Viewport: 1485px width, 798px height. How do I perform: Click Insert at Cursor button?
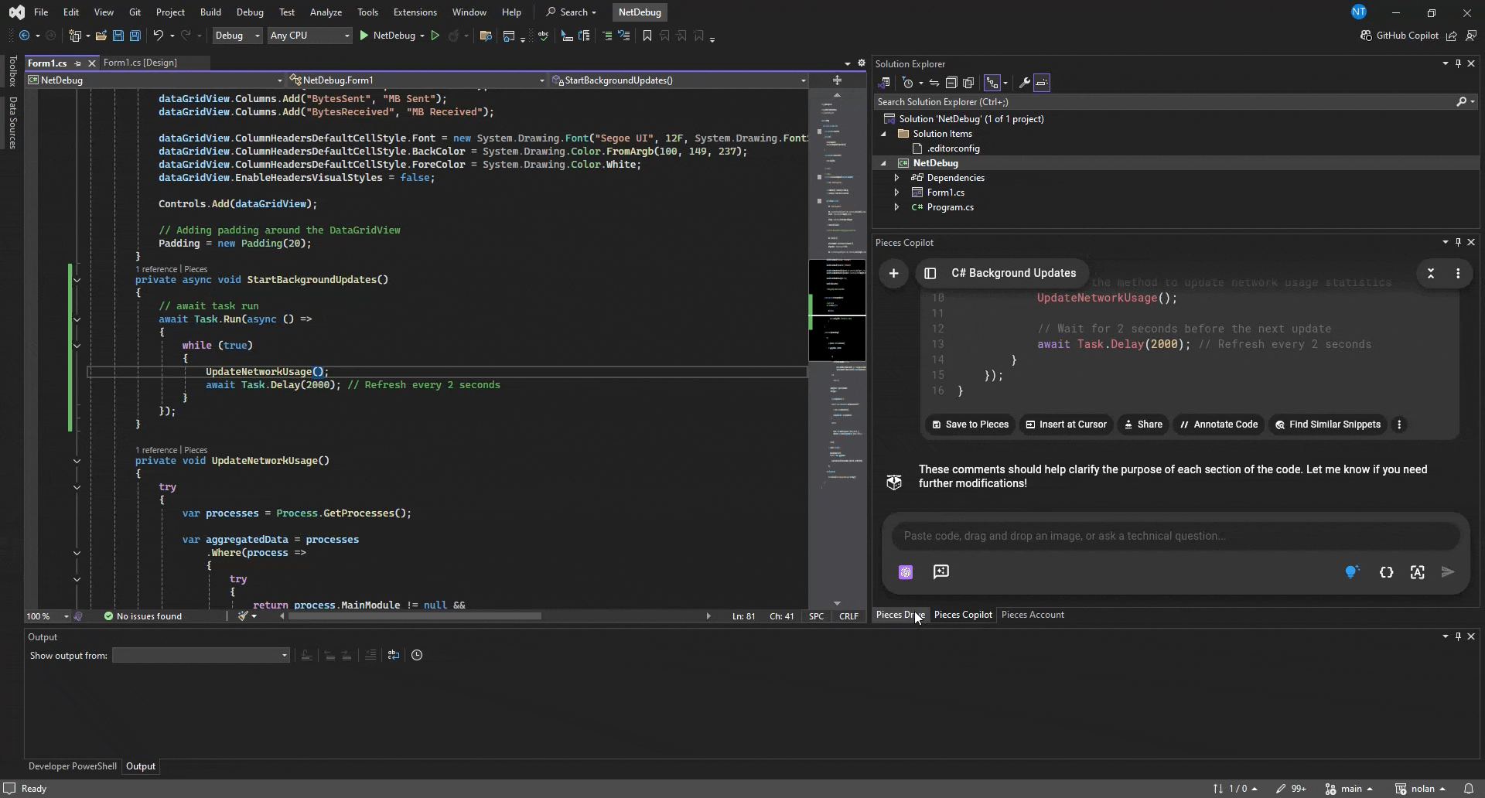pos(1066,425)
